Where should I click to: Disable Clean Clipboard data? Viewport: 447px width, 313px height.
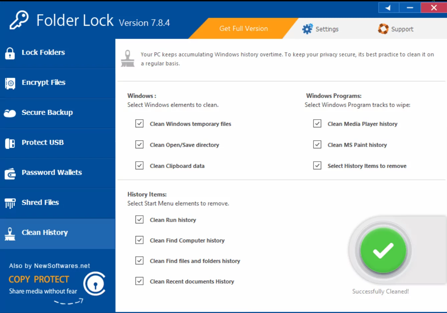pos(139,165)
